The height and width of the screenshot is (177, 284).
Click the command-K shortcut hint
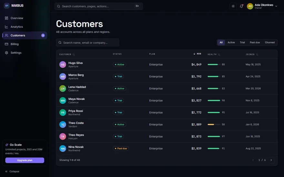point(137,6)
